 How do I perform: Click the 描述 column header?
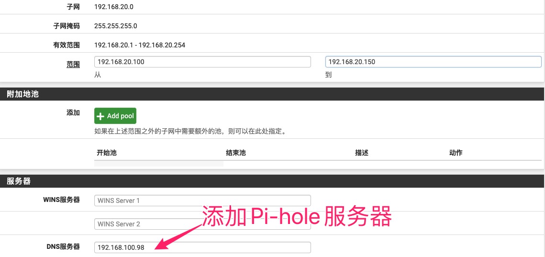(361, 153)
